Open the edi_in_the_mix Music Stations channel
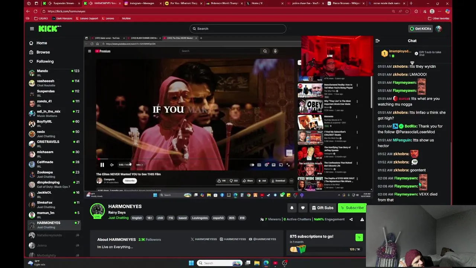Image resolution: width=476 pixels, height=268 pixels. click(54, 114)
